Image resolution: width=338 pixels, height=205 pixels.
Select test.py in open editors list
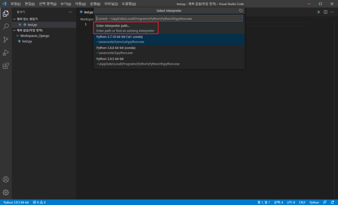click(x=32, y=25)
